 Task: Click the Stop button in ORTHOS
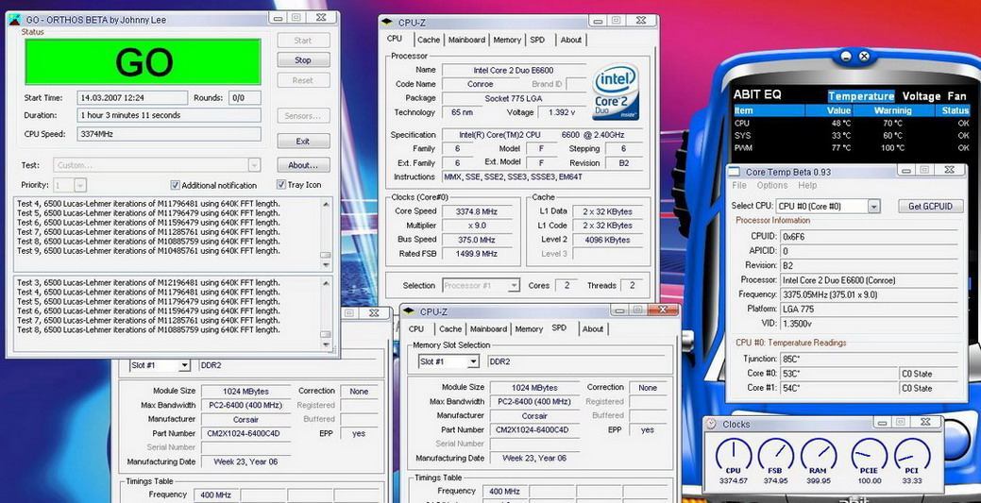303,60
